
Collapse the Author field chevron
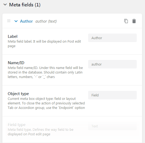[16, 21]
